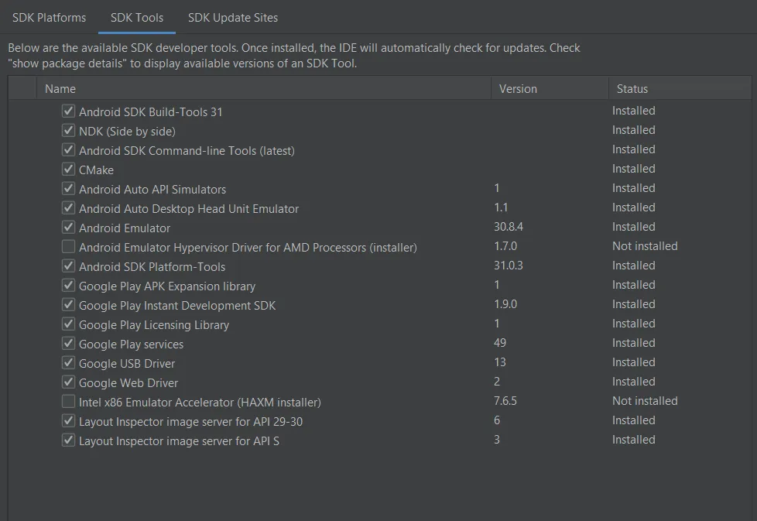The width and height of the screenshot is (757, 521).
Task: Toggle Google Play services checkbox
Action: click(x=69, y=344)
